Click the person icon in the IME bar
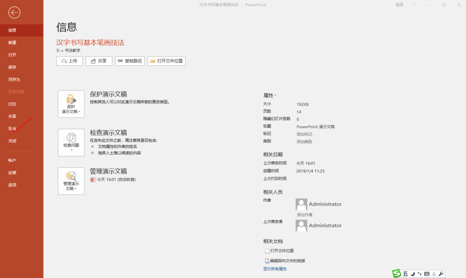 (434, 274)
